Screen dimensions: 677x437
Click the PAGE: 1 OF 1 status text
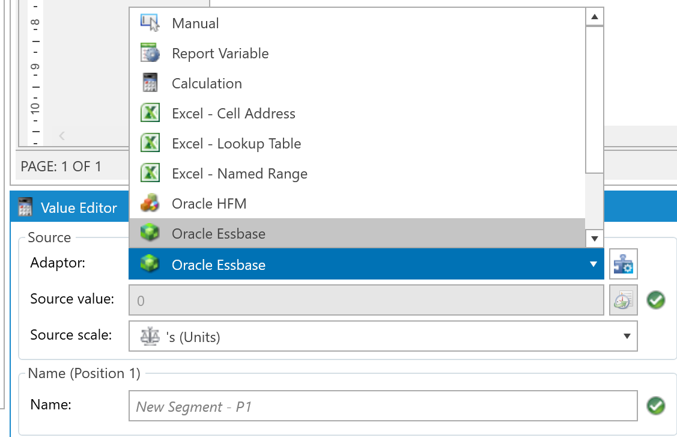coord(61,167)
